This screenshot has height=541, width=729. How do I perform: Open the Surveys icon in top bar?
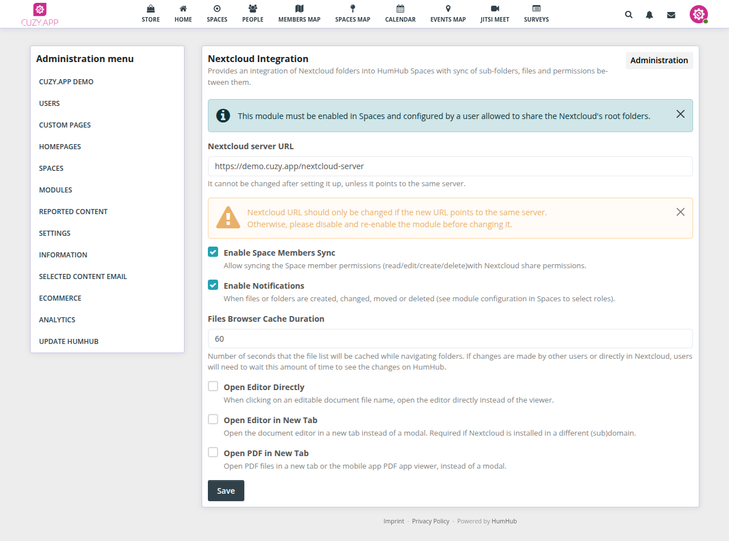coord(536,9)
